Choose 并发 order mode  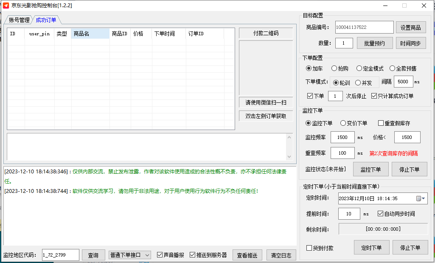(358, 83)
